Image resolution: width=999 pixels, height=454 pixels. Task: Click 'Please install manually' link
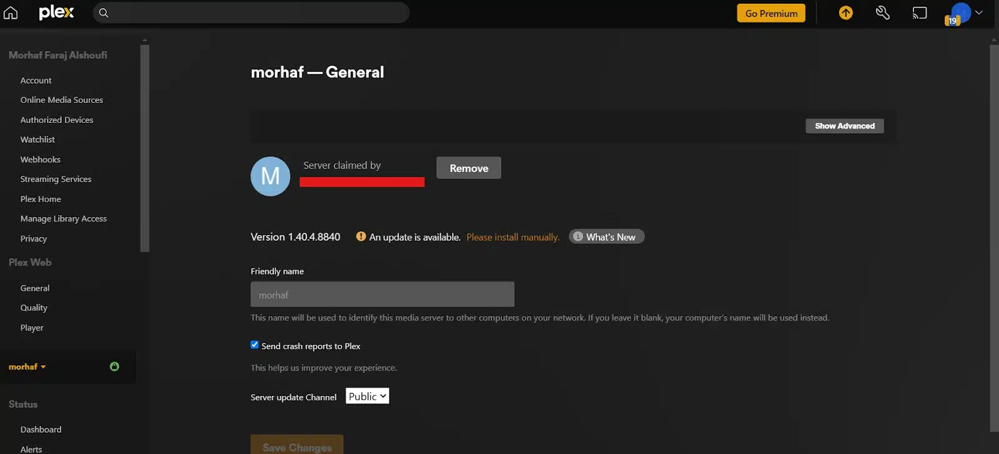[x=513, y=237]
